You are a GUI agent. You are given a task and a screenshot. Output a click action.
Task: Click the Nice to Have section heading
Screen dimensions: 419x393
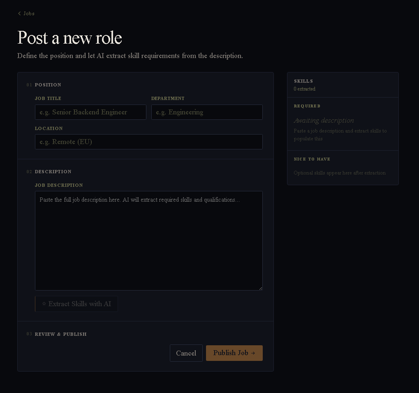[312, 159]
